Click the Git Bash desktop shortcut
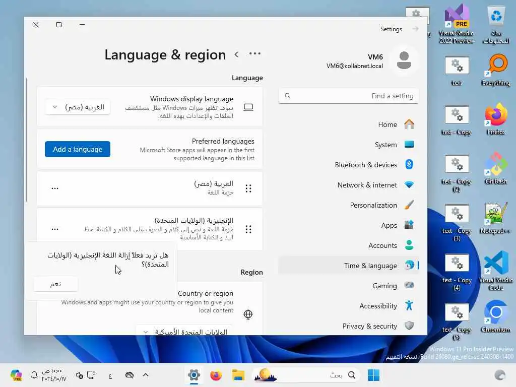 coord(496,168)
